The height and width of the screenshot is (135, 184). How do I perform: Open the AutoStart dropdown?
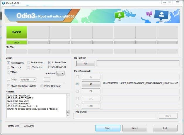[x=60, y=73]
